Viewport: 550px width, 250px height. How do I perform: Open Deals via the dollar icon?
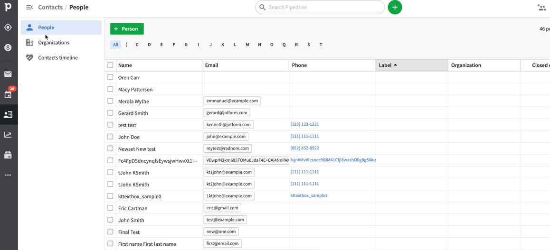click(x=8, y=47)
